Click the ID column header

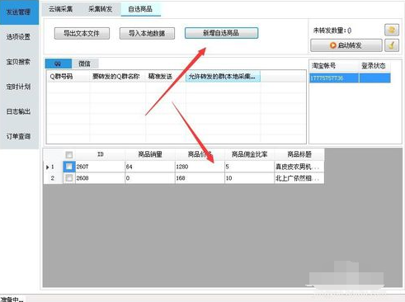pyautogui.click(x=101, y=154)
